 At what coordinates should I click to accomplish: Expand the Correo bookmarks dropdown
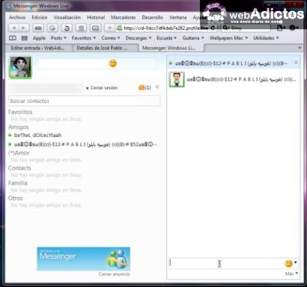point(111,38)
